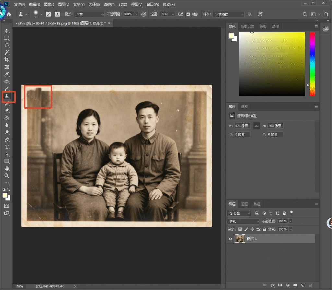Switch to the 通道 tab
The height and width of the screenshot is (290, 332).
[x=244, y=204]
